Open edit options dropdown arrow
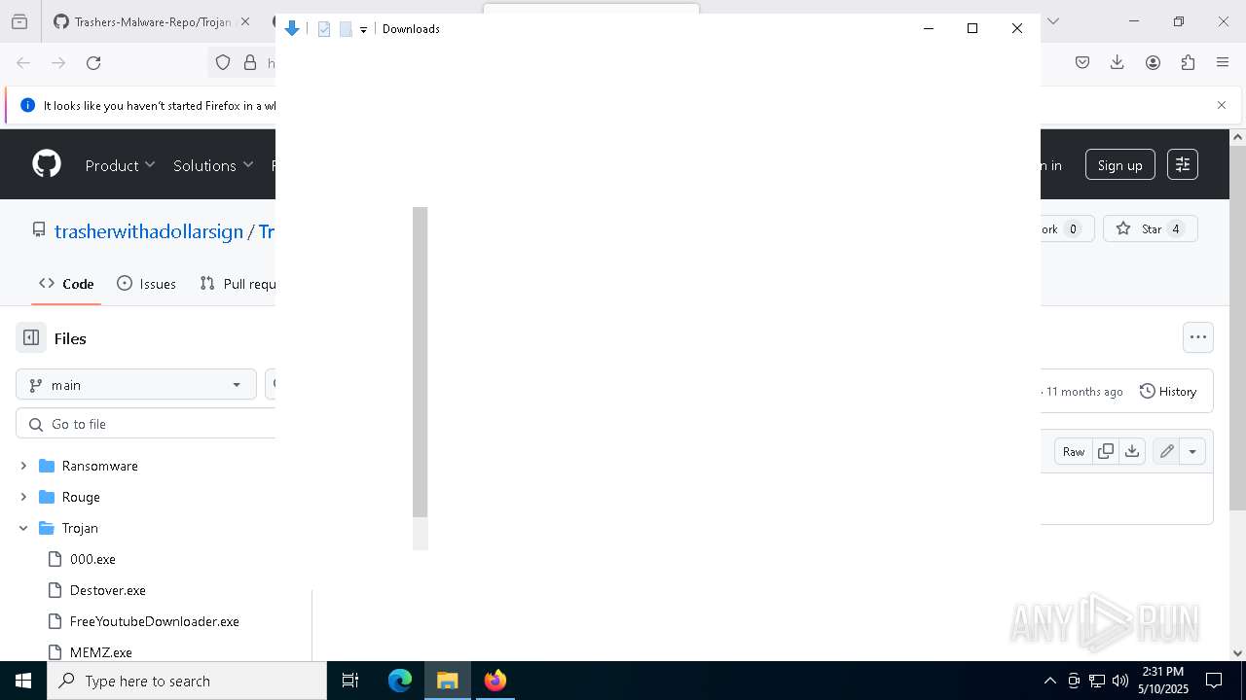Viewport: 1246px width, 700px height. 1192,451
